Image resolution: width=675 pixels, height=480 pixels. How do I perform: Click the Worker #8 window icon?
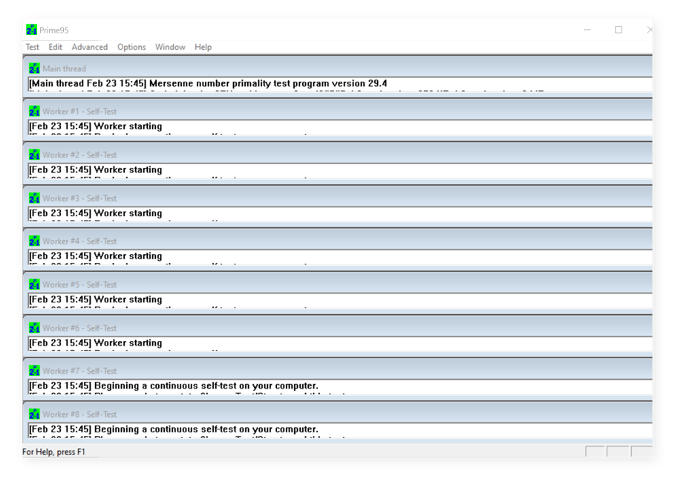tap(34, 414)
